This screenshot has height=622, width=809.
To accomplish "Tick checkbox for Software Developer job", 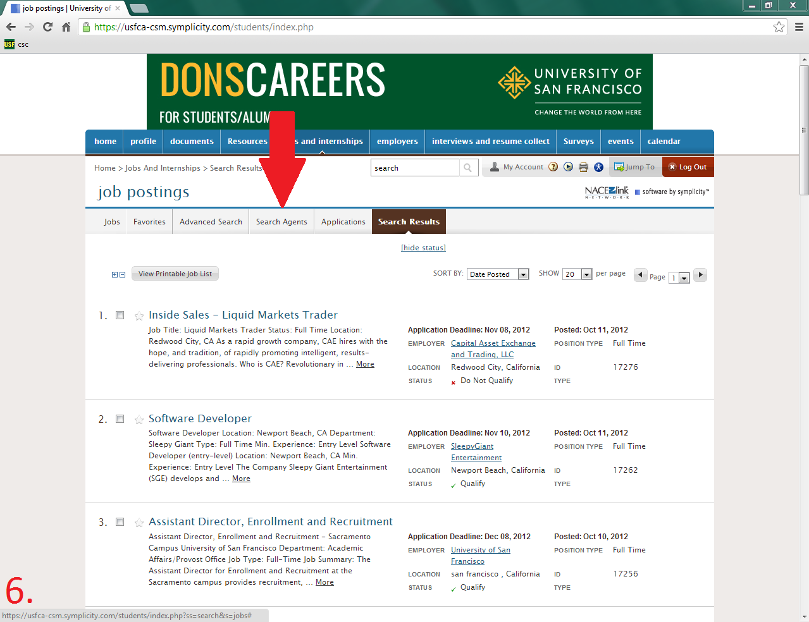I will coord(120,419).
